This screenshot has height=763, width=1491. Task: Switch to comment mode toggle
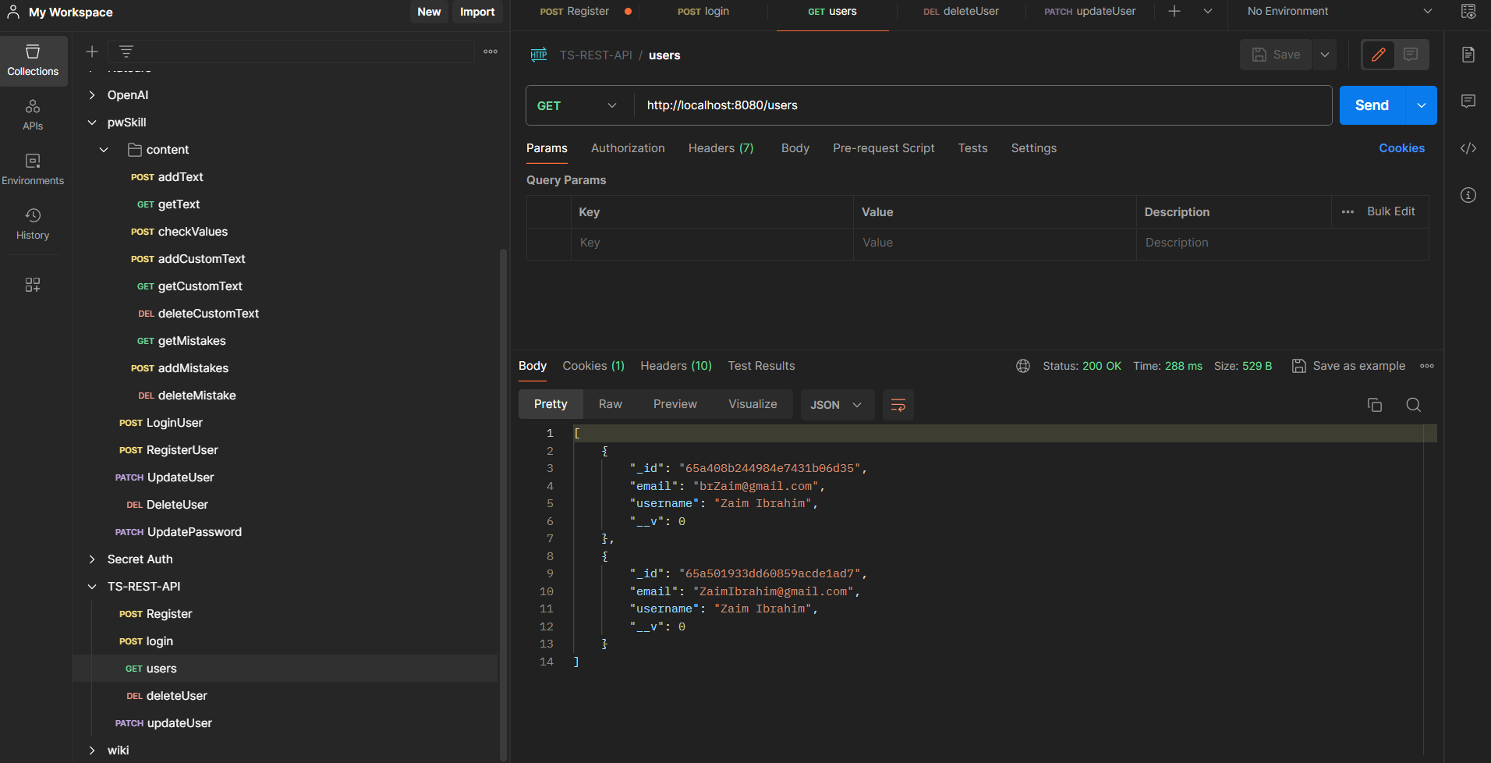(1411, 55)
